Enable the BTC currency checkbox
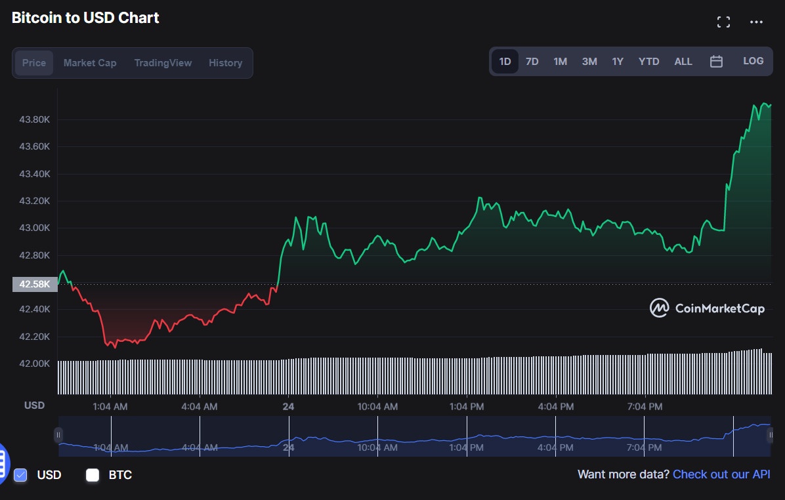Image resolution: width=785 pixels, height=500 pixels. tap(93, 475)
